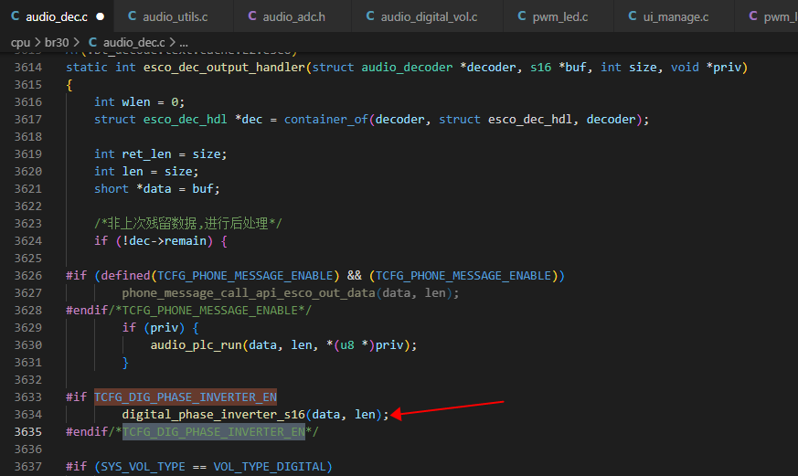Click the C file icon on pwm_led.c tab
The height and width of the screenshot is (476, 798).
(522, 16)
